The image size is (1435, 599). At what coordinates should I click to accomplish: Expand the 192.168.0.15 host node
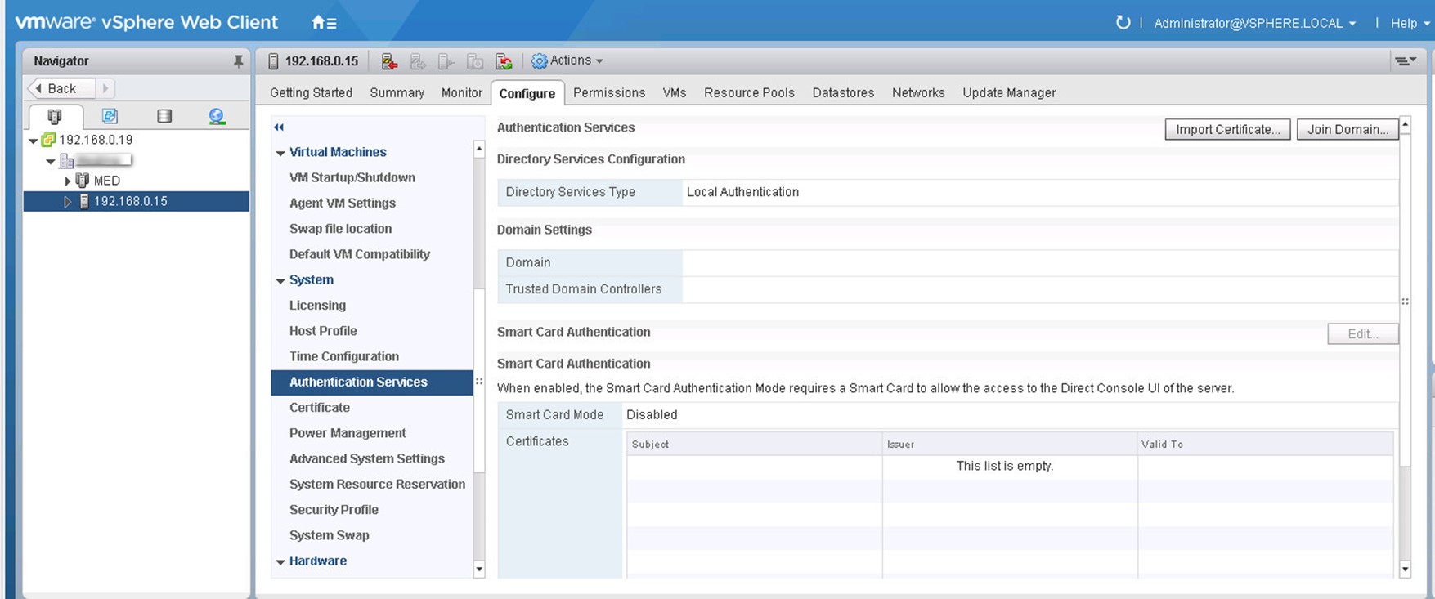[68, 202]
